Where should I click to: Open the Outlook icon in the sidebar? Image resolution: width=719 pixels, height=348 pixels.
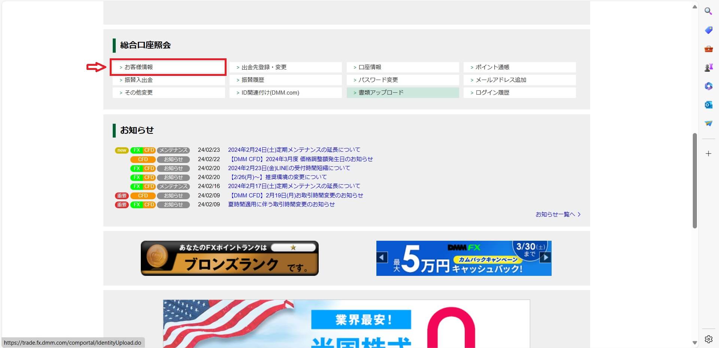click(x=708, y=105)
